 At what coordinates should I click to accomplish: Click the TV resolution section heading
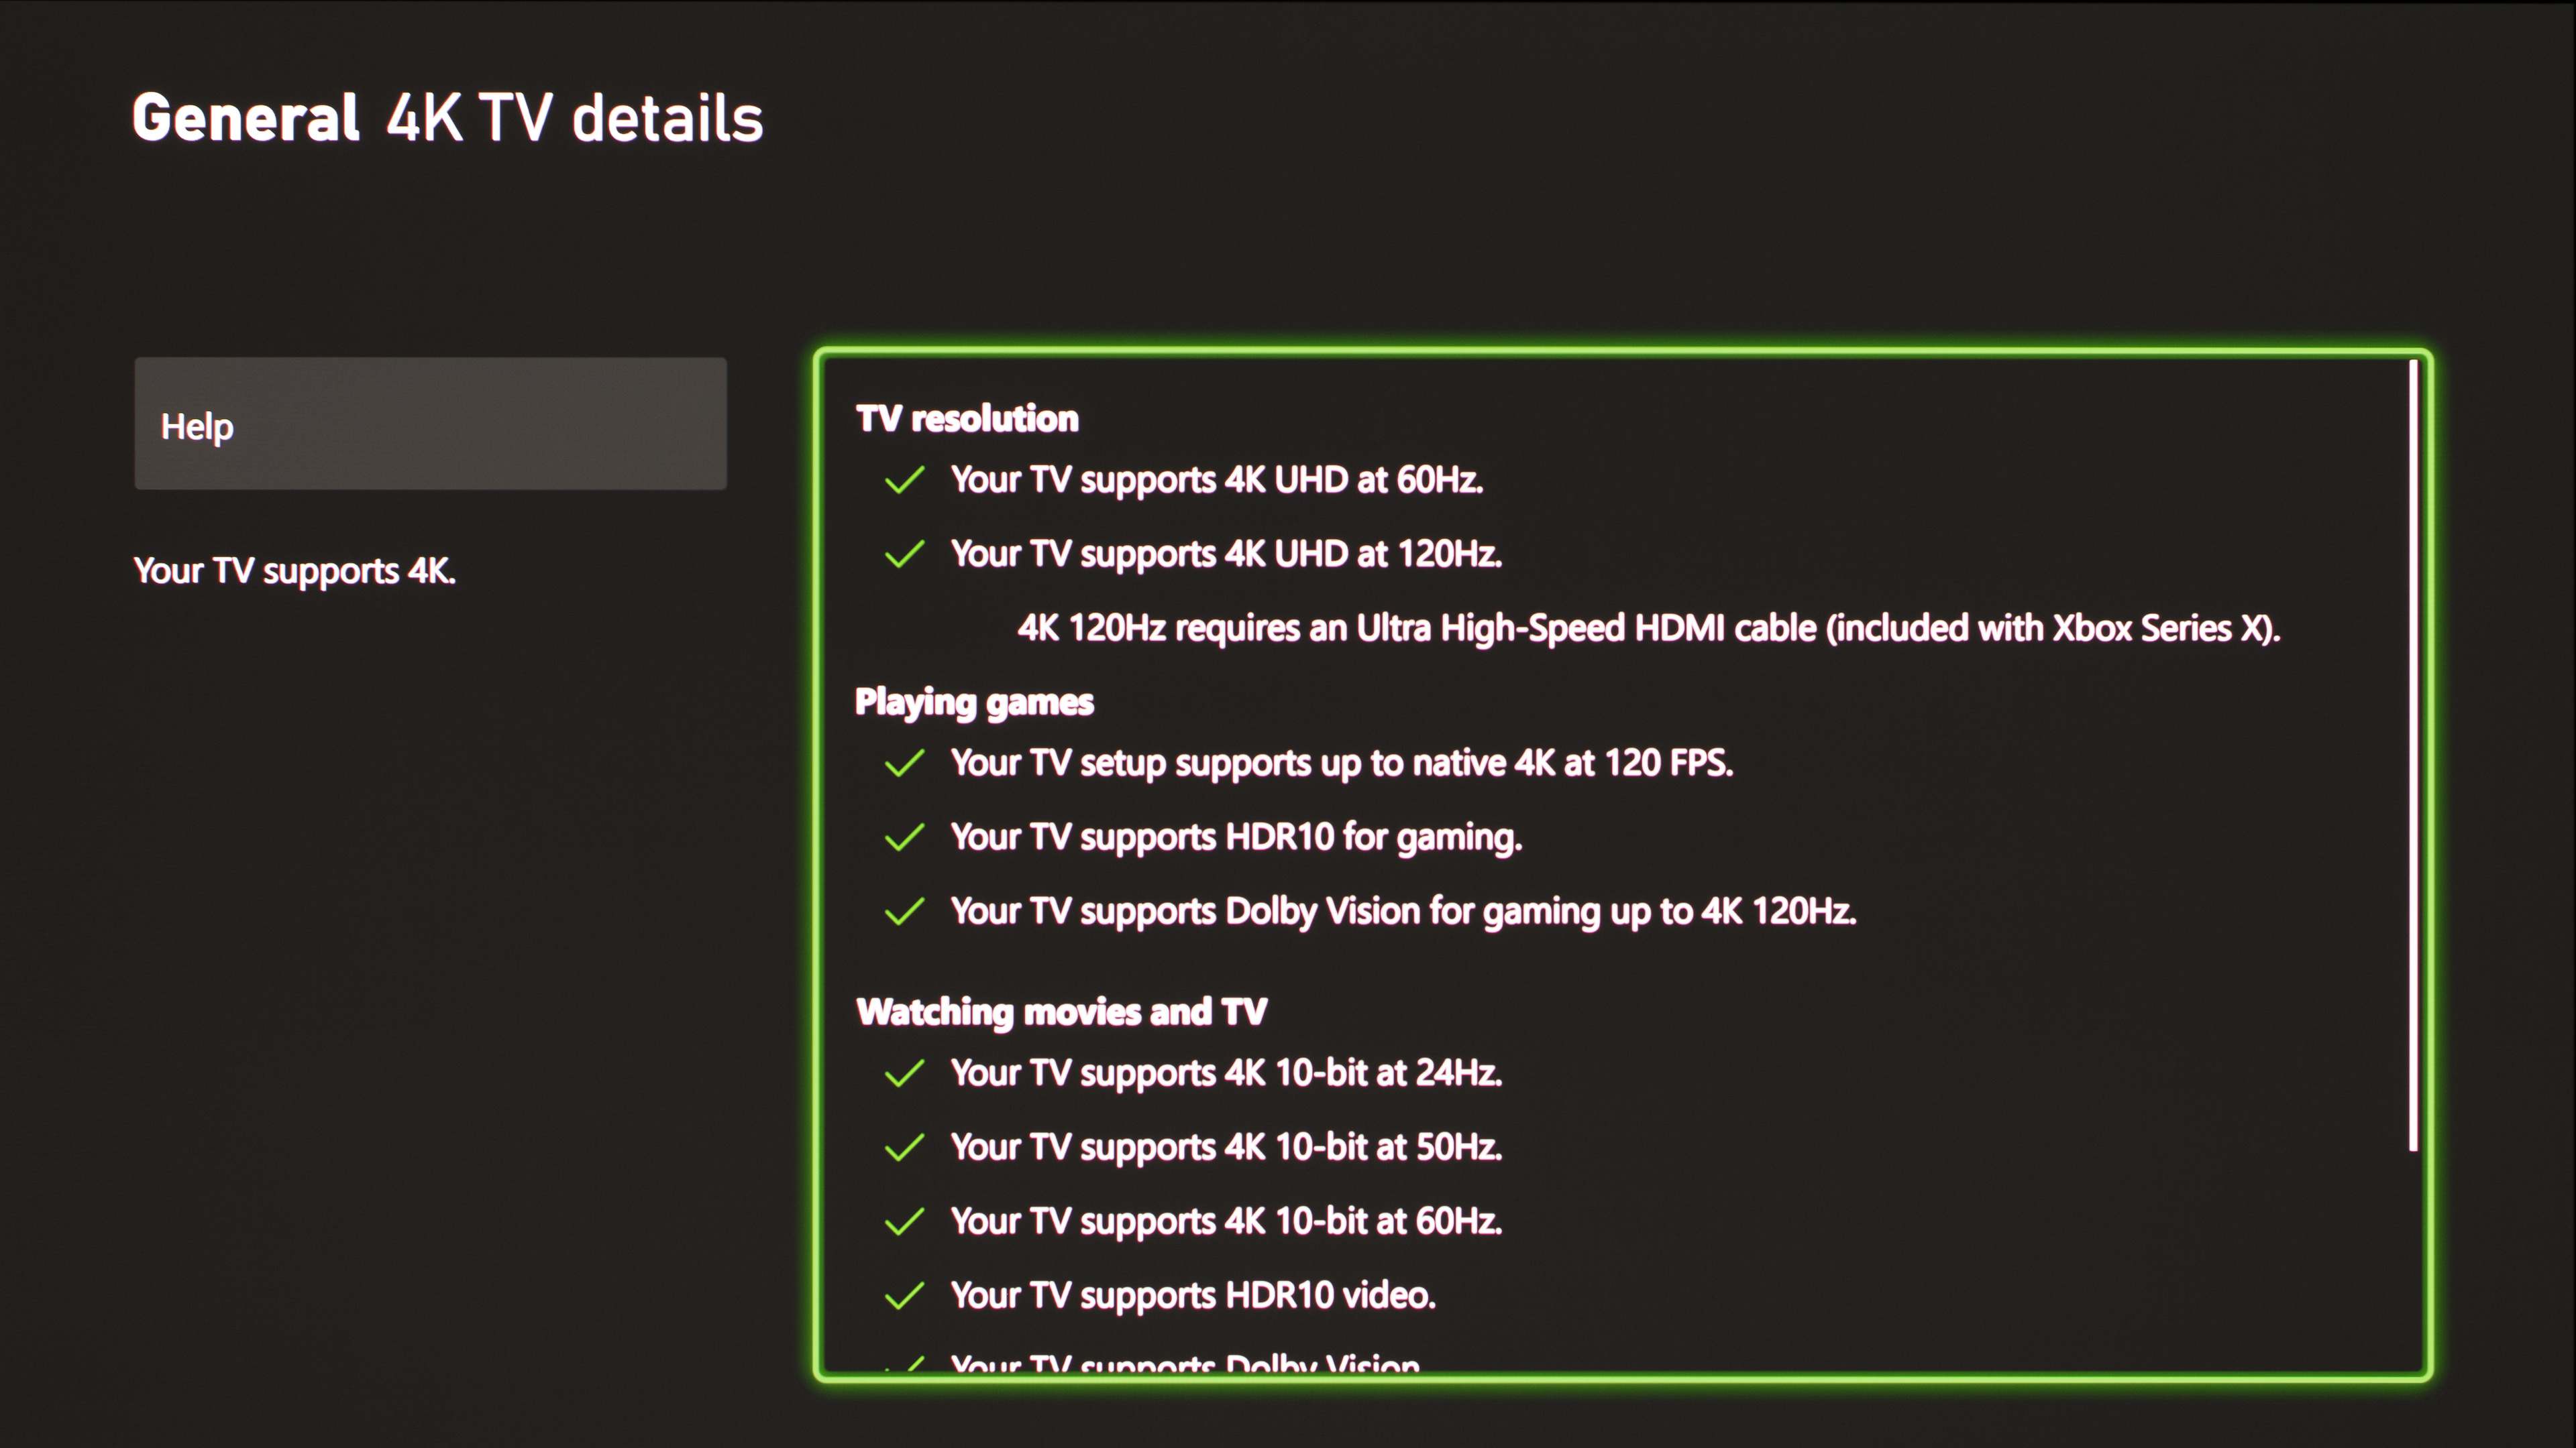tap(967, 419)
